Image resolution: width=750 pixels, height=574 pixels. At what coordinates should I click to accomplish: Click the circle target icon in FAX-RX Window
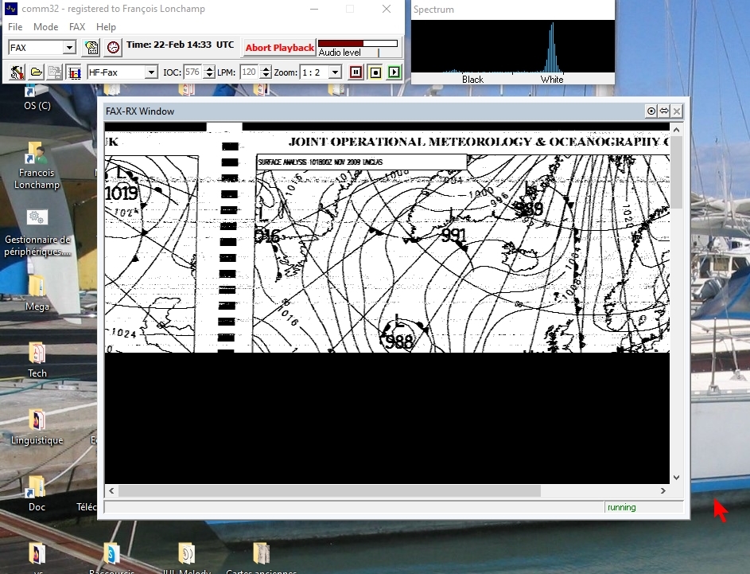[651, 111]
